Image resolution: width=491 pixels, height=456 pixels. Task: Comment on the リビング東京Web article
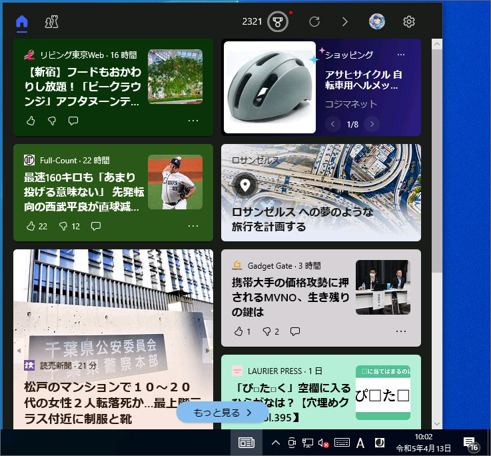pyautogui.click(x=73, y=121)
